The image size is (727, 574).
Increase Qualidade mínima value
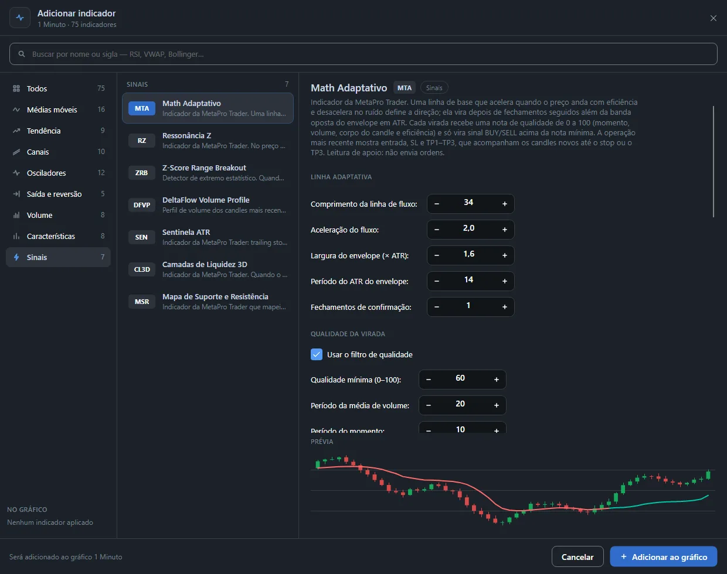tap(497, 380)
